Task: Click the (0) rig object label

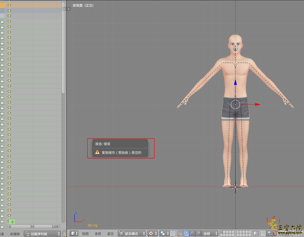Action: pyautogui.click(x=93, y=225)
